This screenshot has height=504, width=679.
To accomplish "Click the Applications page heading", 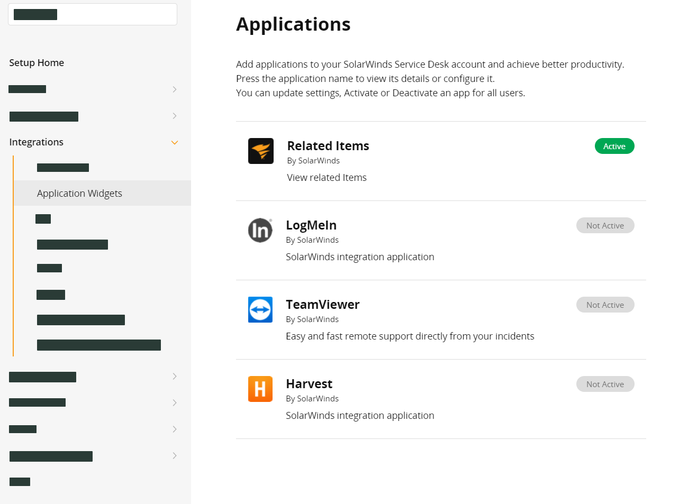I will (293, 24).
